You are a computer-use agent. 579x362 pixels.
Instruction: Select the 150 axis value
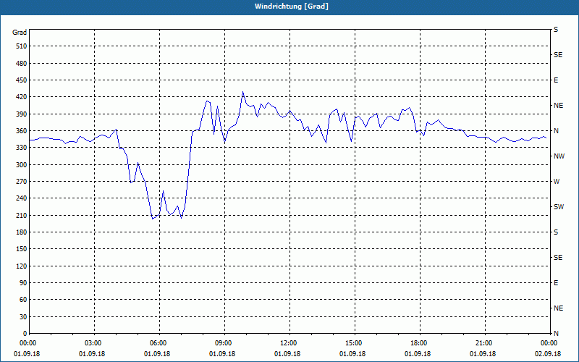[22, 249]
